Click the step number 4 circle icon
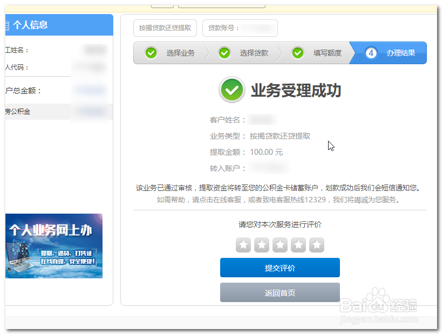 coord(371,53)
